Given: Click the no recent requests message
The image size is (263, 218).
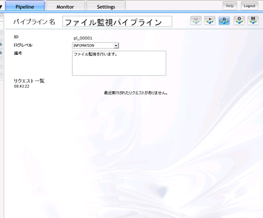Looking at the screenshot, I should point(136,93).
